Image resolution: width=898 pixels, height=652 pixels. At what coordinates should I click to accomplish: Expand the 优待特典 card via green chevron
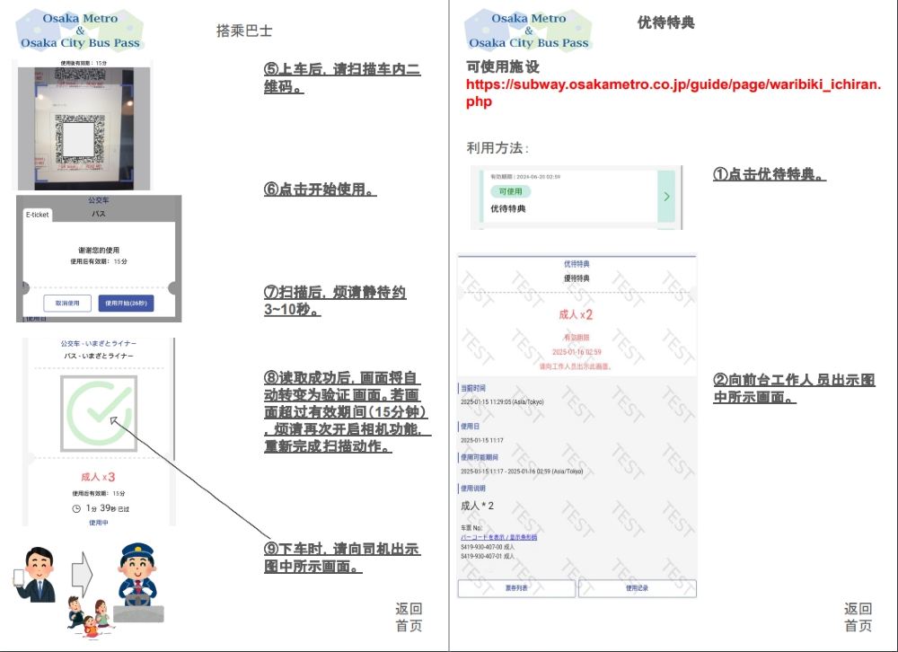[x=665, y=196]
